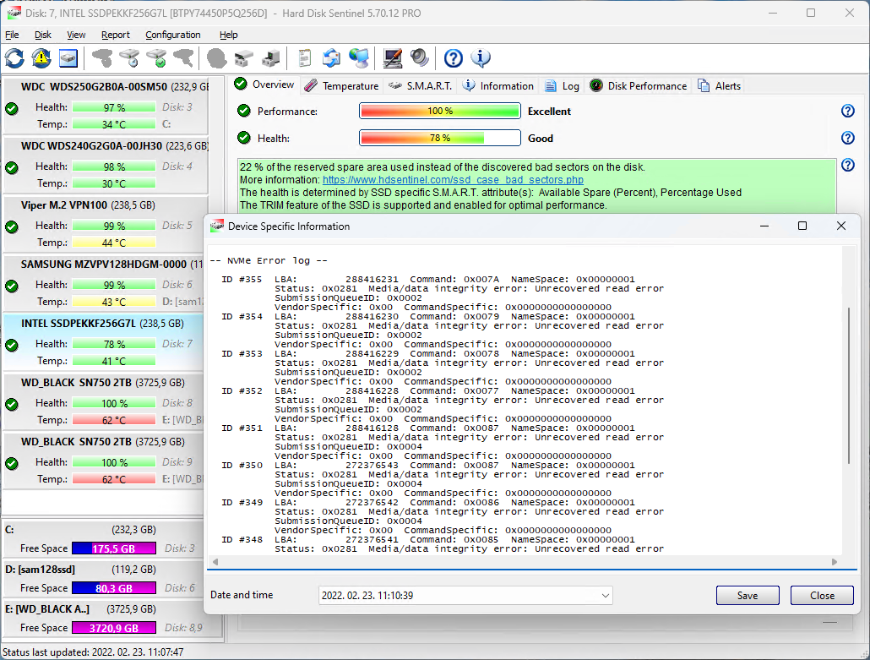The width and height of the screenshot is (870, 660).
Task: Switch to the Temperature tab
Action: point(342,86)
